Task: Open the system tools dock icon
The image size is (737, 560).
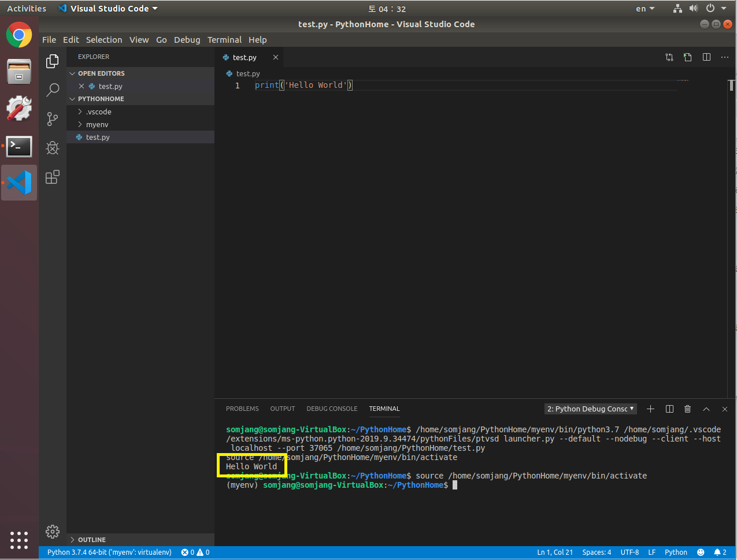Action: (19, 109)
